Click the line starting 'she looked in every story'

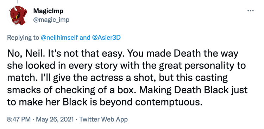point(126,66)
